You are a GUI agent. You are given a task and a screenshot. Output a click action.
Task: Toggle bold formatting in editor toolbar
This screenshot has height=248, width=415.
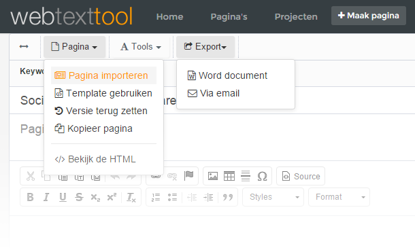[x=30, y=197]
